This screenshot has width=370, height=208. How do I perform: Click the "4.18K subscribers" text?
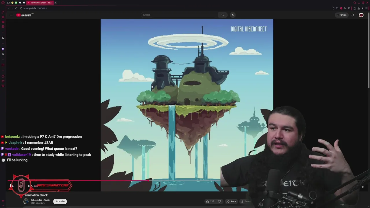pyautogui.click(x=38, y=203)
